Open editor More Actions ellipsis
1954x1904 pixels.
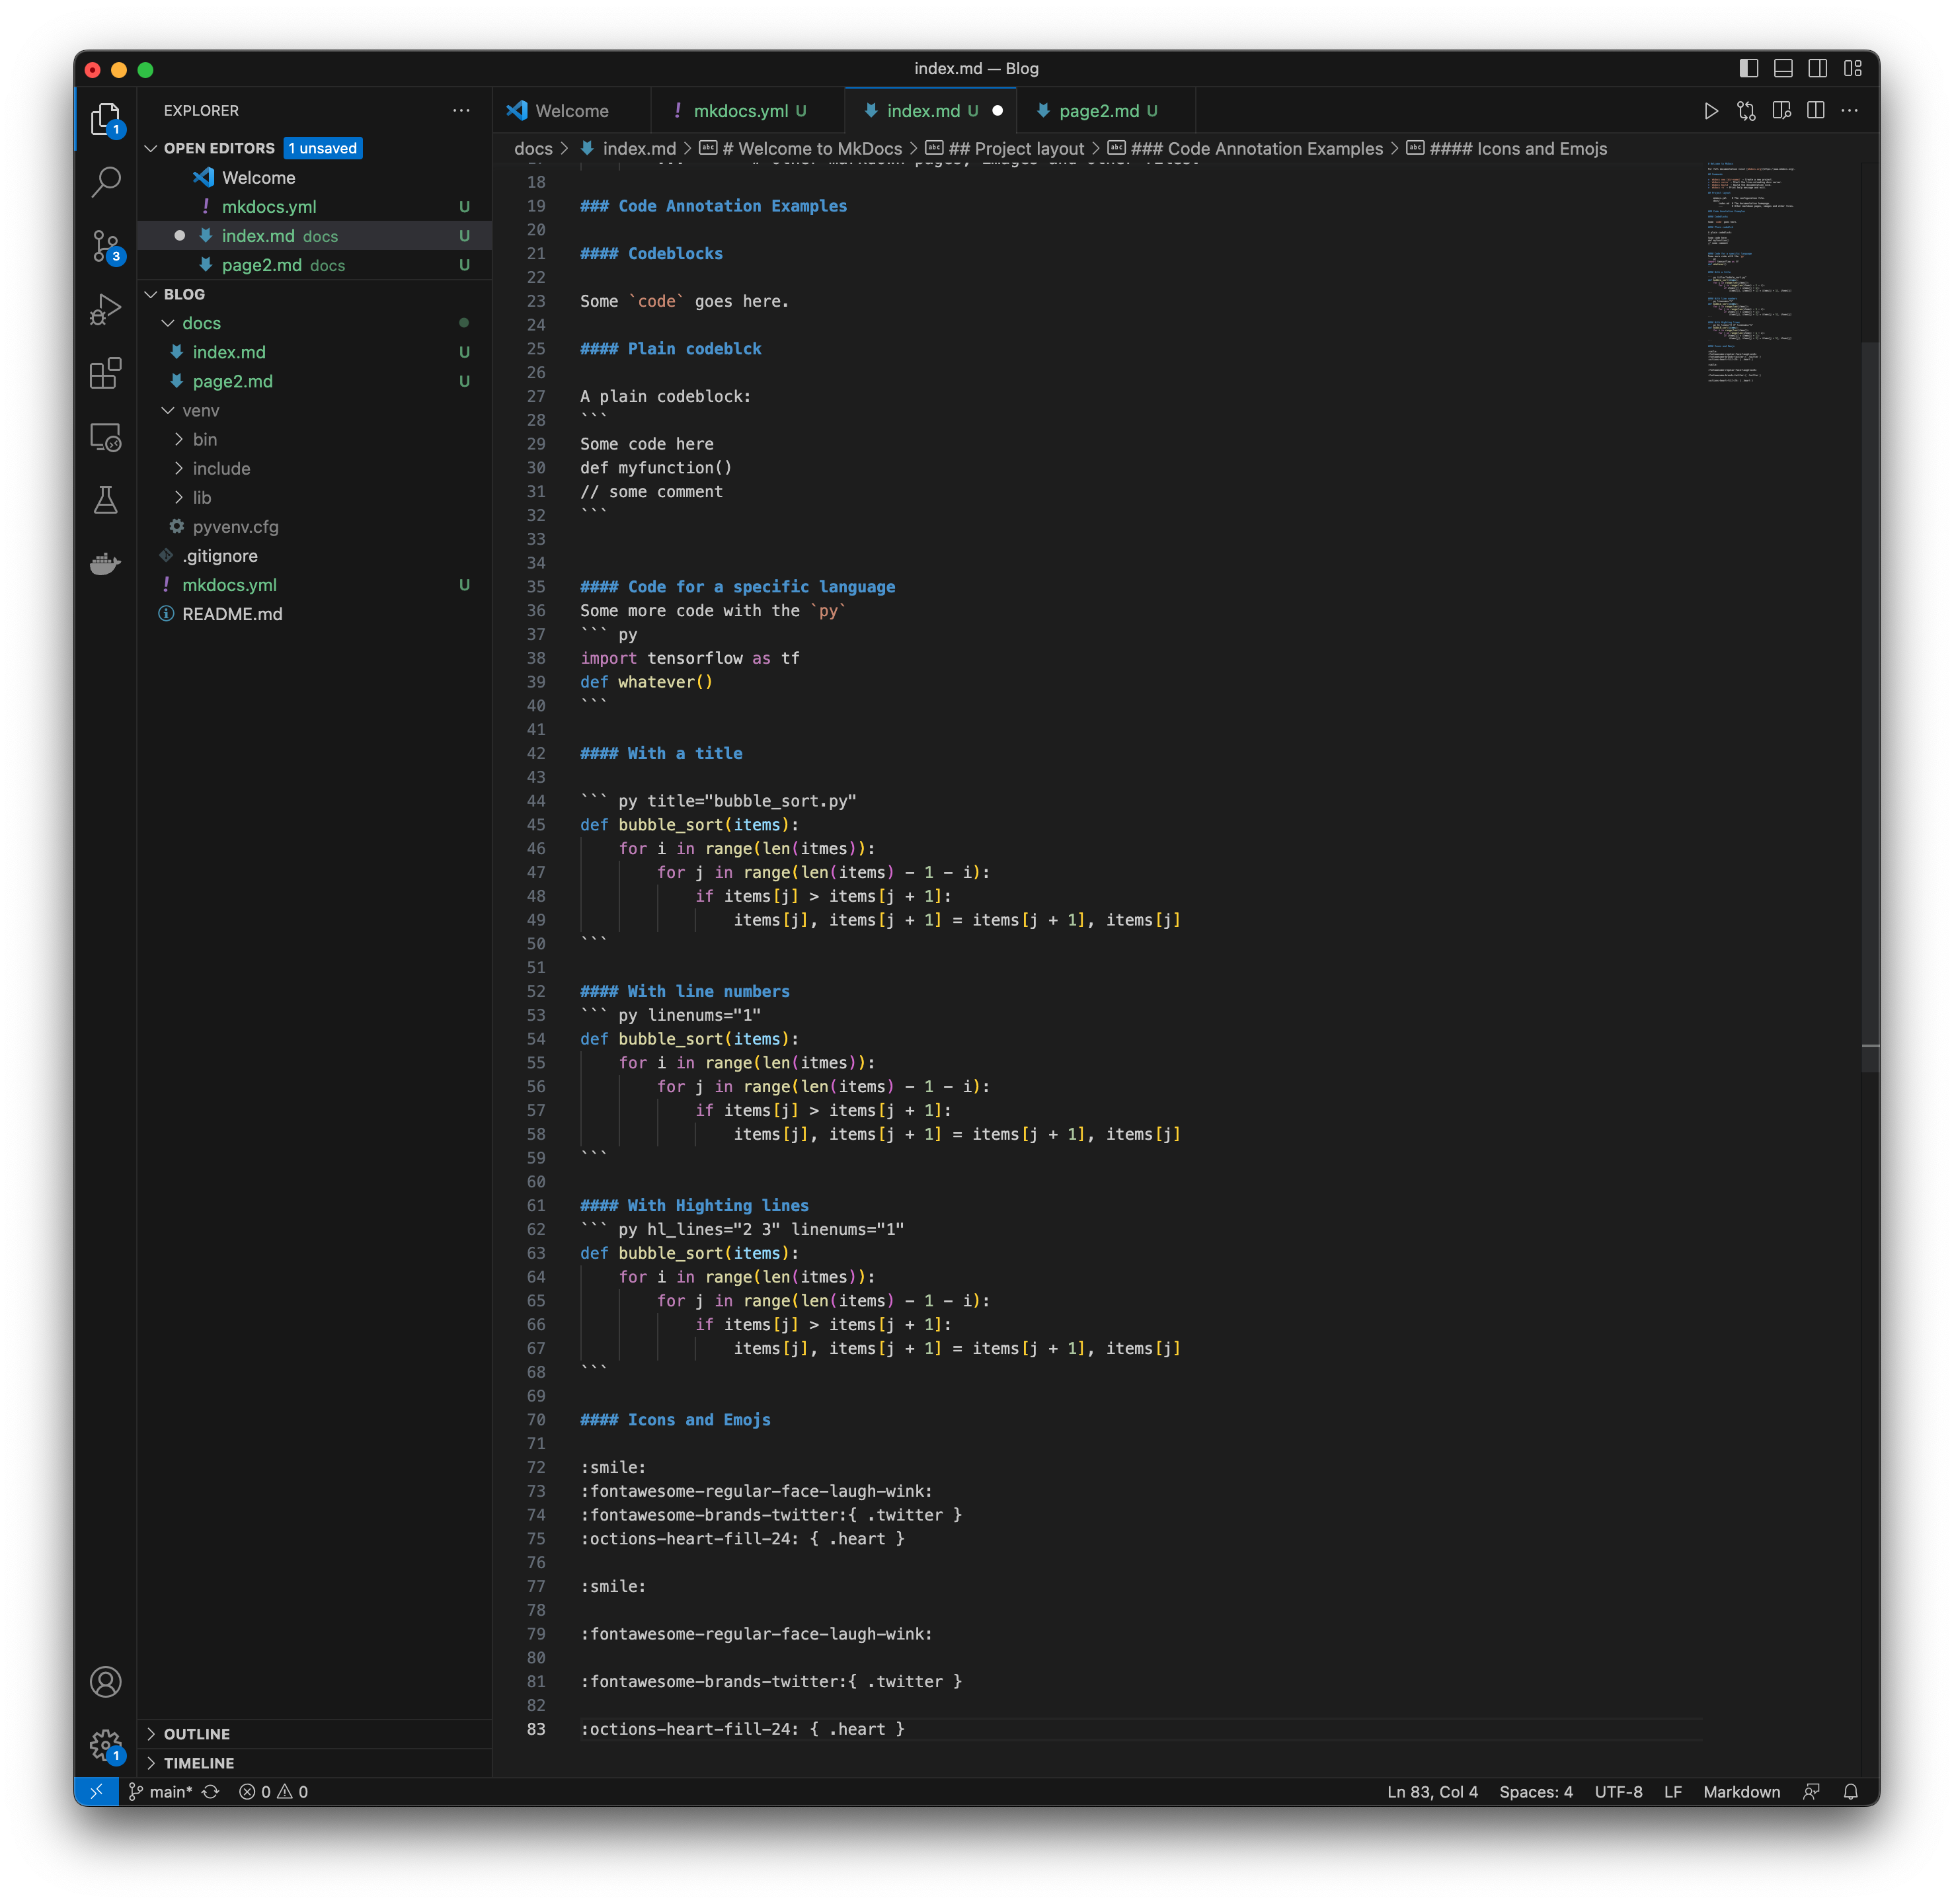[x=1850, y=111]
